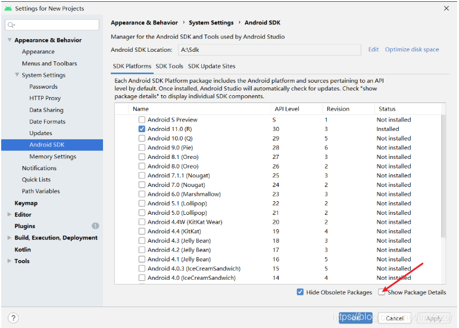Screen dimensions: 459x328
Task: Click the search magnifier icon in settings
Action: 11,25
